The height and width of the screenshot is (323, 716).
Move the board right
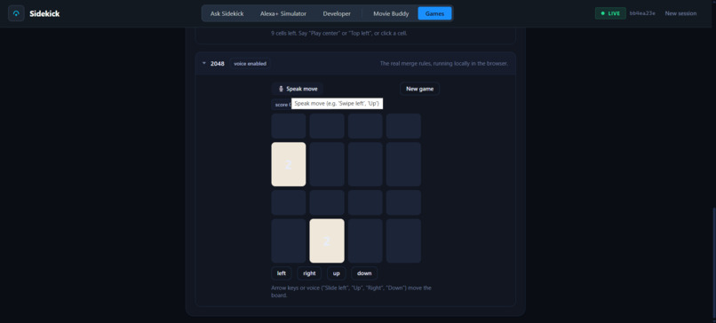coord(309,273)
